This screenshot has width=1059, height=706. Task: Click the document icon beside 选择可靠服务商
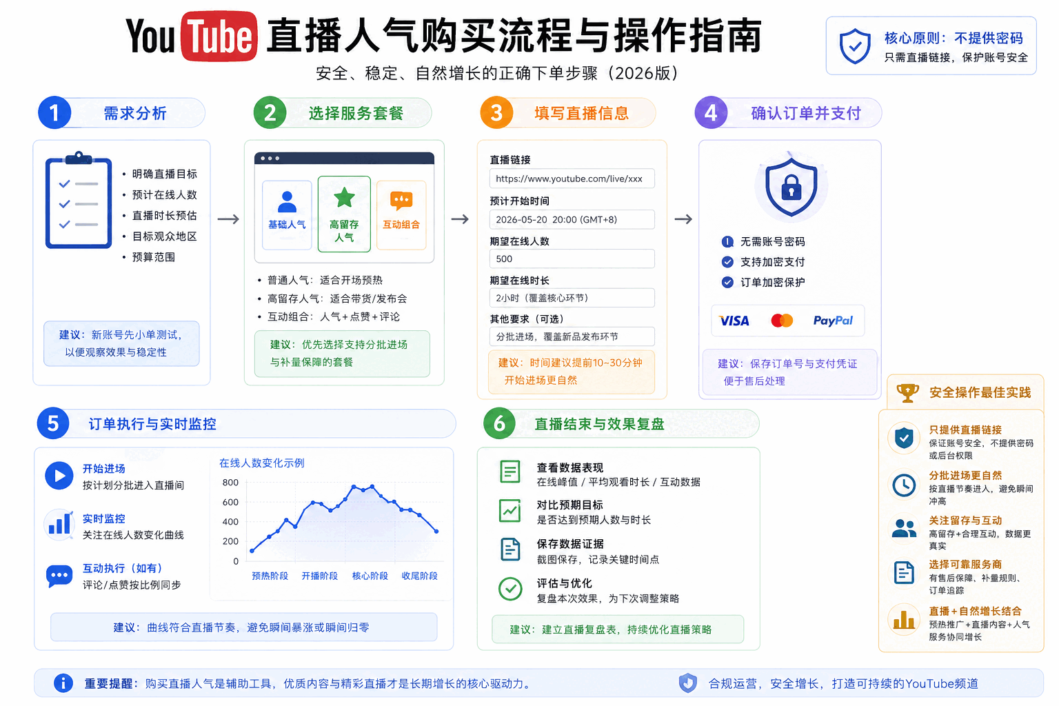[904, 573]
